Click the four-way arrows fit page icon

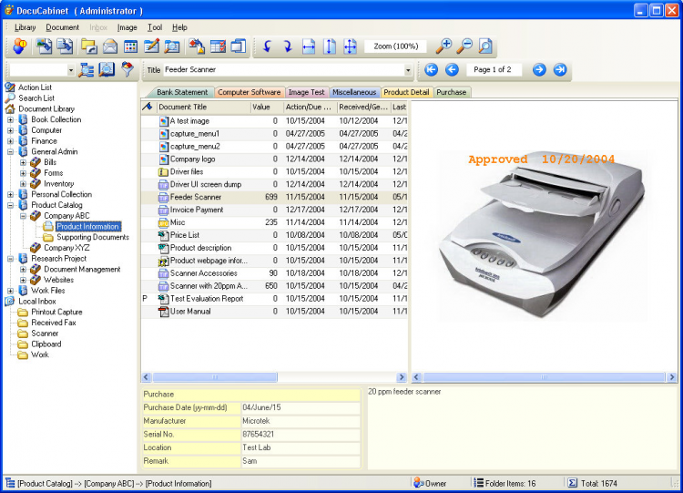[x=350, y=46]
